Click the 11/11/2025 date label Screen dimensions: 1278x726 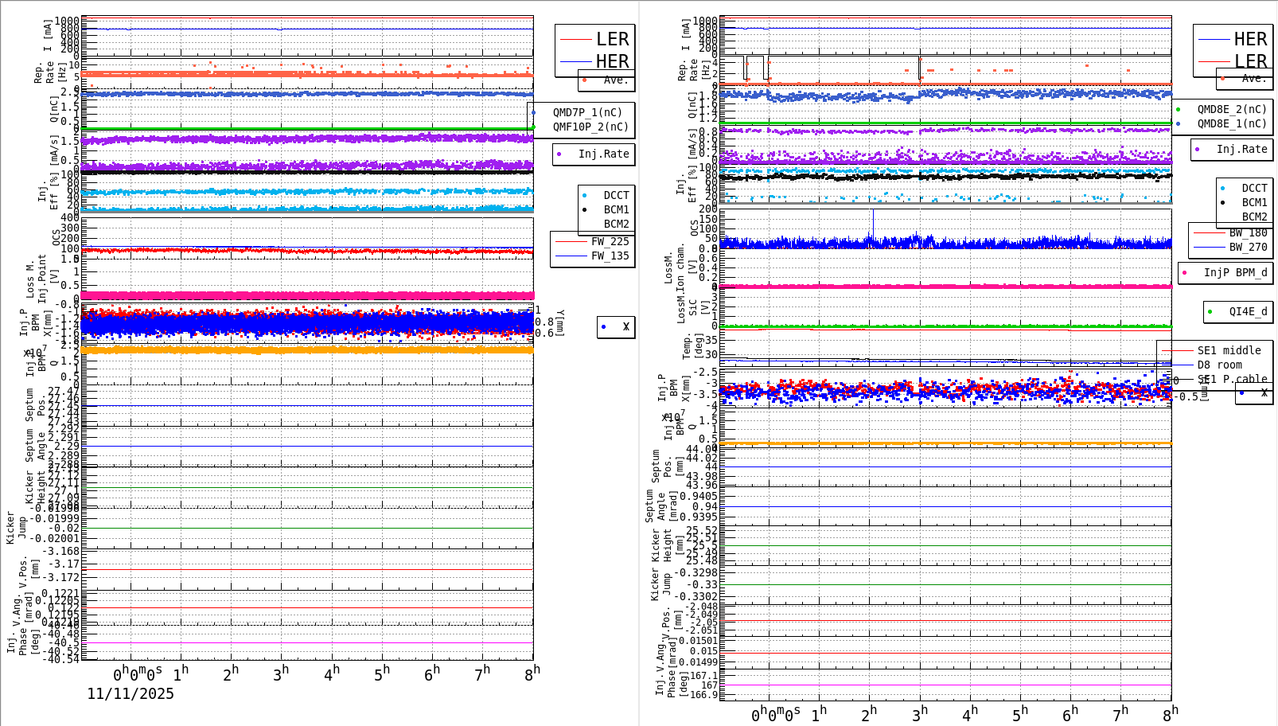click(130, 694)
